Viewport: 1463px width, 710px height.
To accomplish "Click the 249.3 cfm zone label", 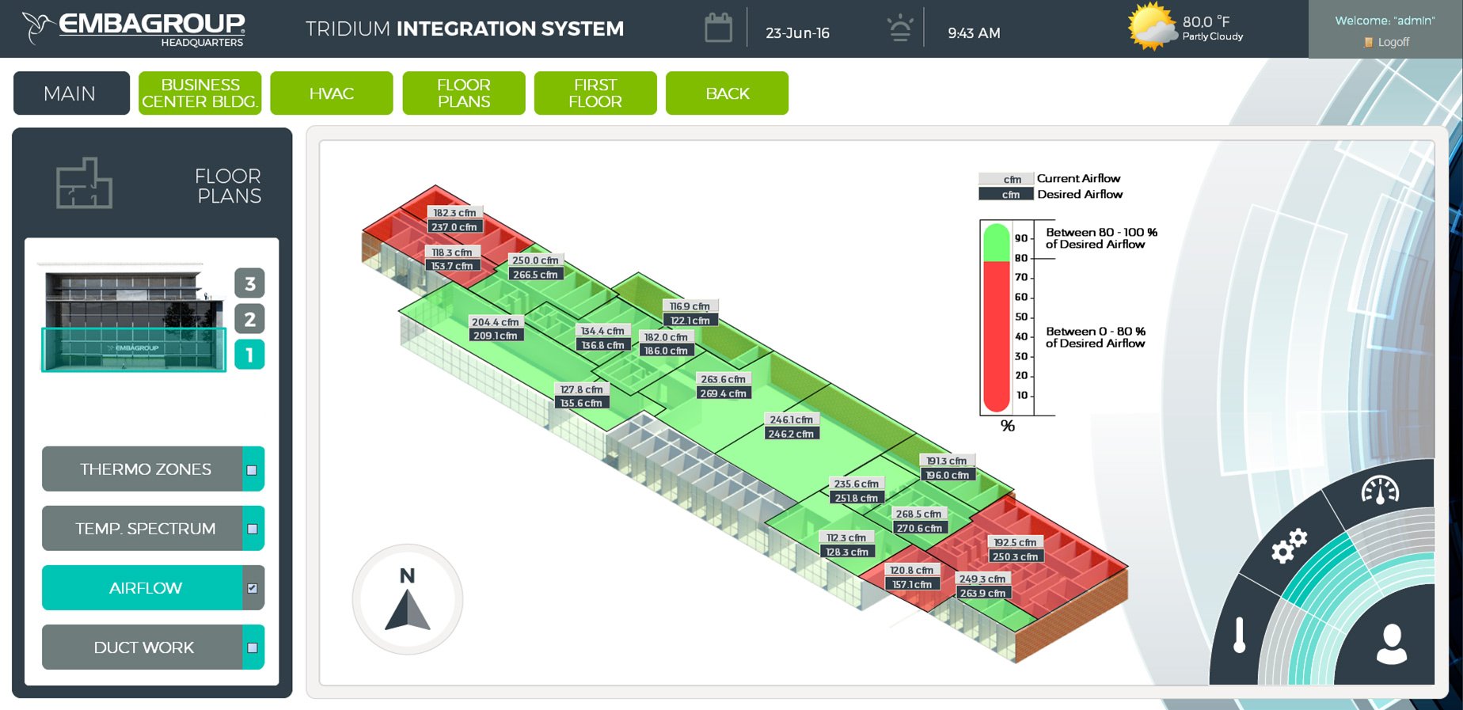I will tap(982, 579).
